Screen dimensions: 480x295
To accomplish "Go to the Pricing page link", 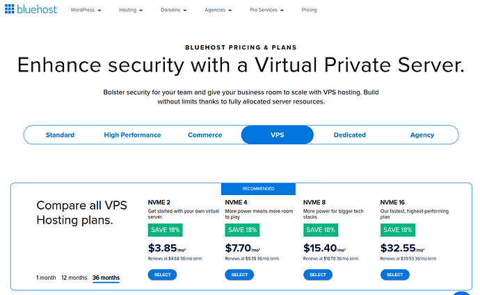I will tap(310, 11).
